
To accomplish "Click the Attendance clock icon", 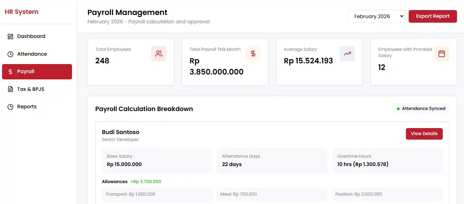I will 10,54.
